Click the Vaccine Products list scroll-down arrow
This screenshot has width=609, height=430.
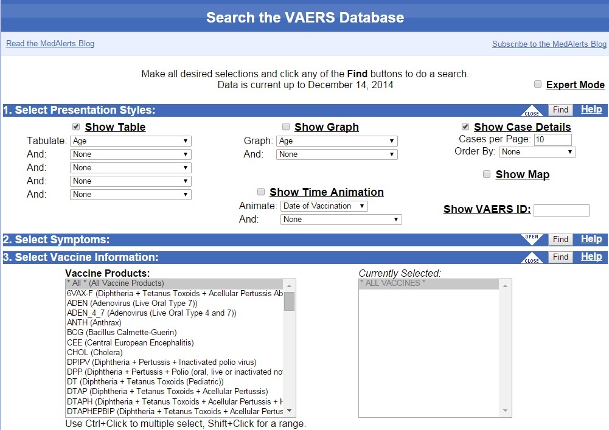[x=290, y=411]
